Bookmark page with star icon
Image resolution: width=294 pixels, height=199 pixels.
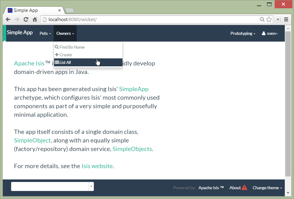(269, 19)
